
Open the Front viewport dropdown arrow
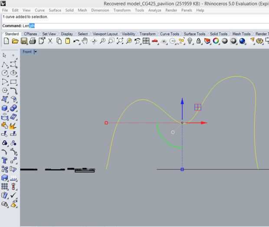click(x=36, y=52)
